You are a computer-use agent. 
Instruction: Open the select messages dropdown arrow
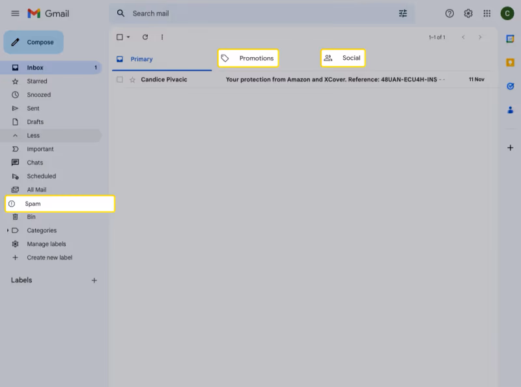pos(128,37)
